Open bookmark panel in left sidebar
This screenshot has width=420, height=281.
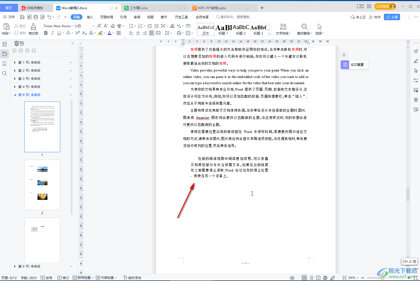(5, 64)
